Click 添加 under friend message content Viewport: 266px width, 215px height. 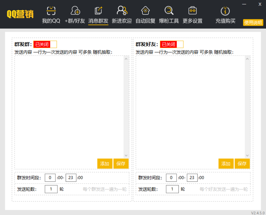click(x=226, y=164)
